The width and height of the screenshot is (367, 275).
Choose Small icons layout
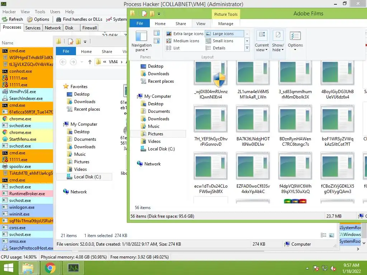point(219,41)
